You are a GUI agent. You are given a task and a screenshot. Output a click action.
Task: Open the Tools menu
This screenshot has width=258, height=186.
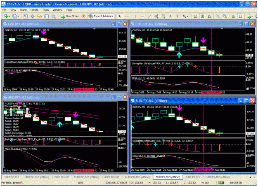pyautogui.click(x=45, y=10)
